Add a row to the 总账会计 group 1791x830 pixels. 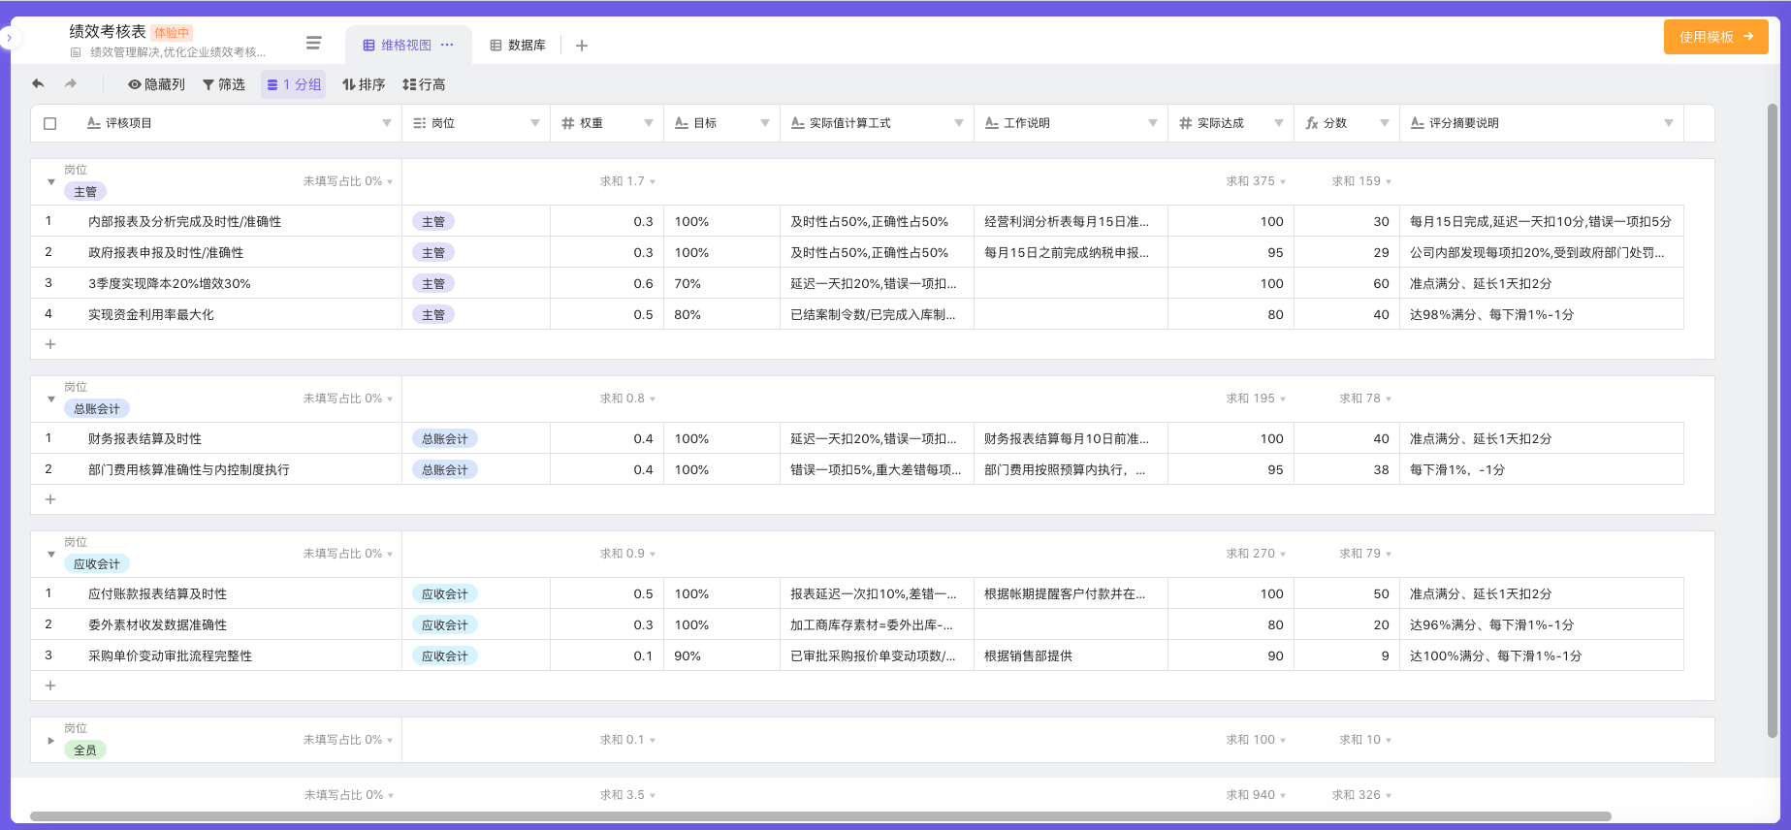tap(50, 499)
